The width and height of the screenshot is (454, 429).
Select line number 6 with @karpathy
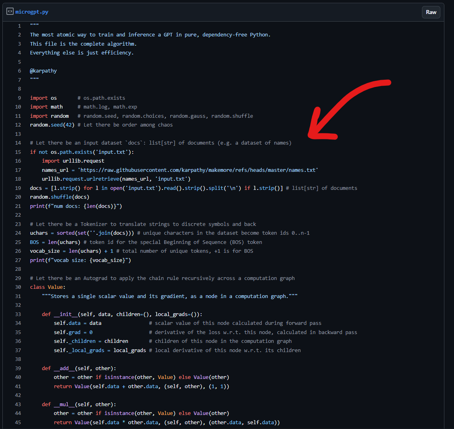coord(19,71)
